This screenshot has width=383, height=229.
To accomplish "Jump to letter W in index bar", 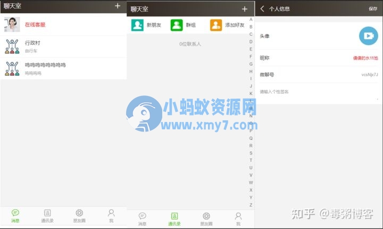I will click(x=251, y=183).
